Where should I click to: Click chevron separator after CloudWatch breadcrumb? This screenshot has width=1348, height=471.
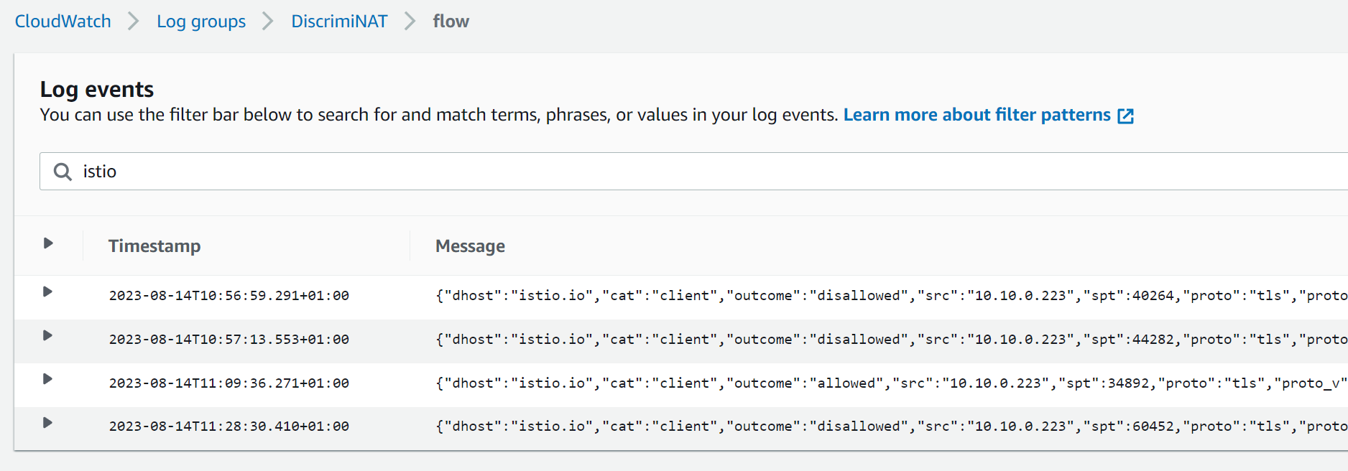[133, 22]
